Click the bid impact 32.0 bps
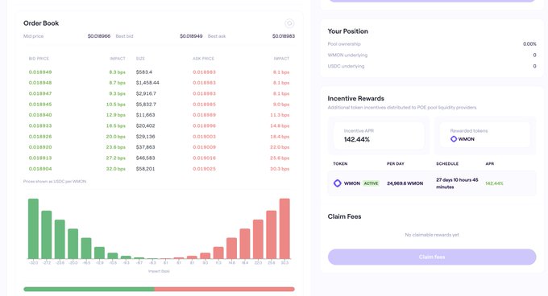The image size is (548, 296). pos(116,169)
